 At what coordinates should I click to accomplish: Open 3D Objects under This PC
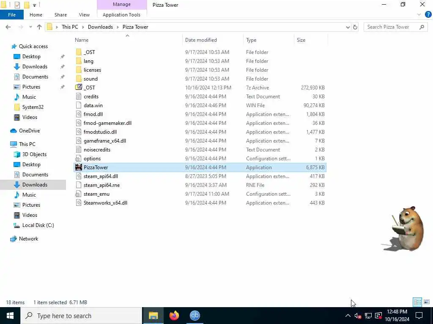(34, 154)
